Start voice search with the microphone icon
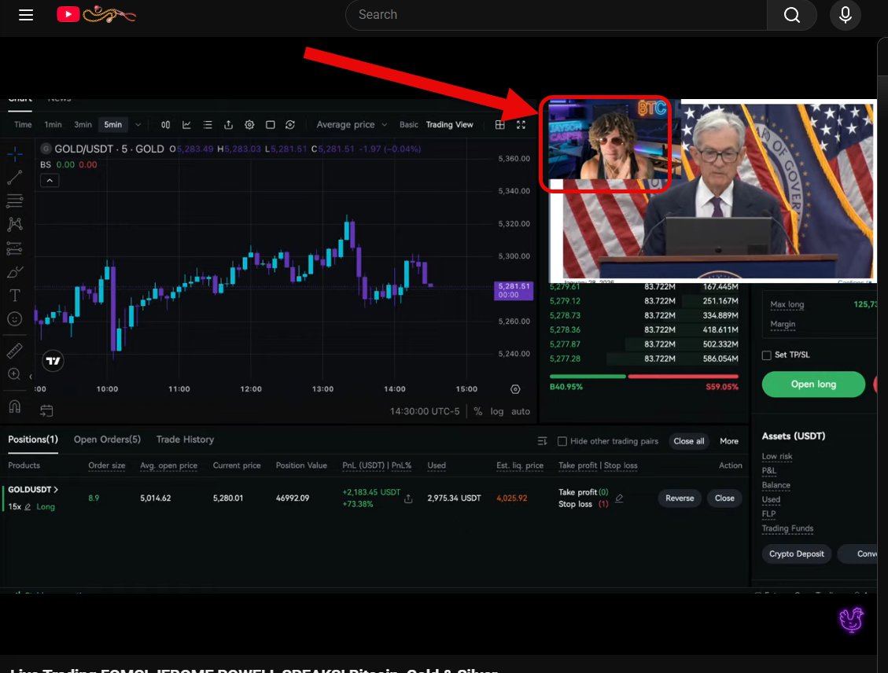888x673 pixels. pos(845,15)
